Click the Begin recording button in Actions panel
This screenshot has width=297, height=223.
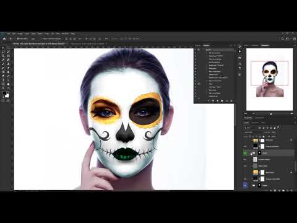click(x=213, y=101)
